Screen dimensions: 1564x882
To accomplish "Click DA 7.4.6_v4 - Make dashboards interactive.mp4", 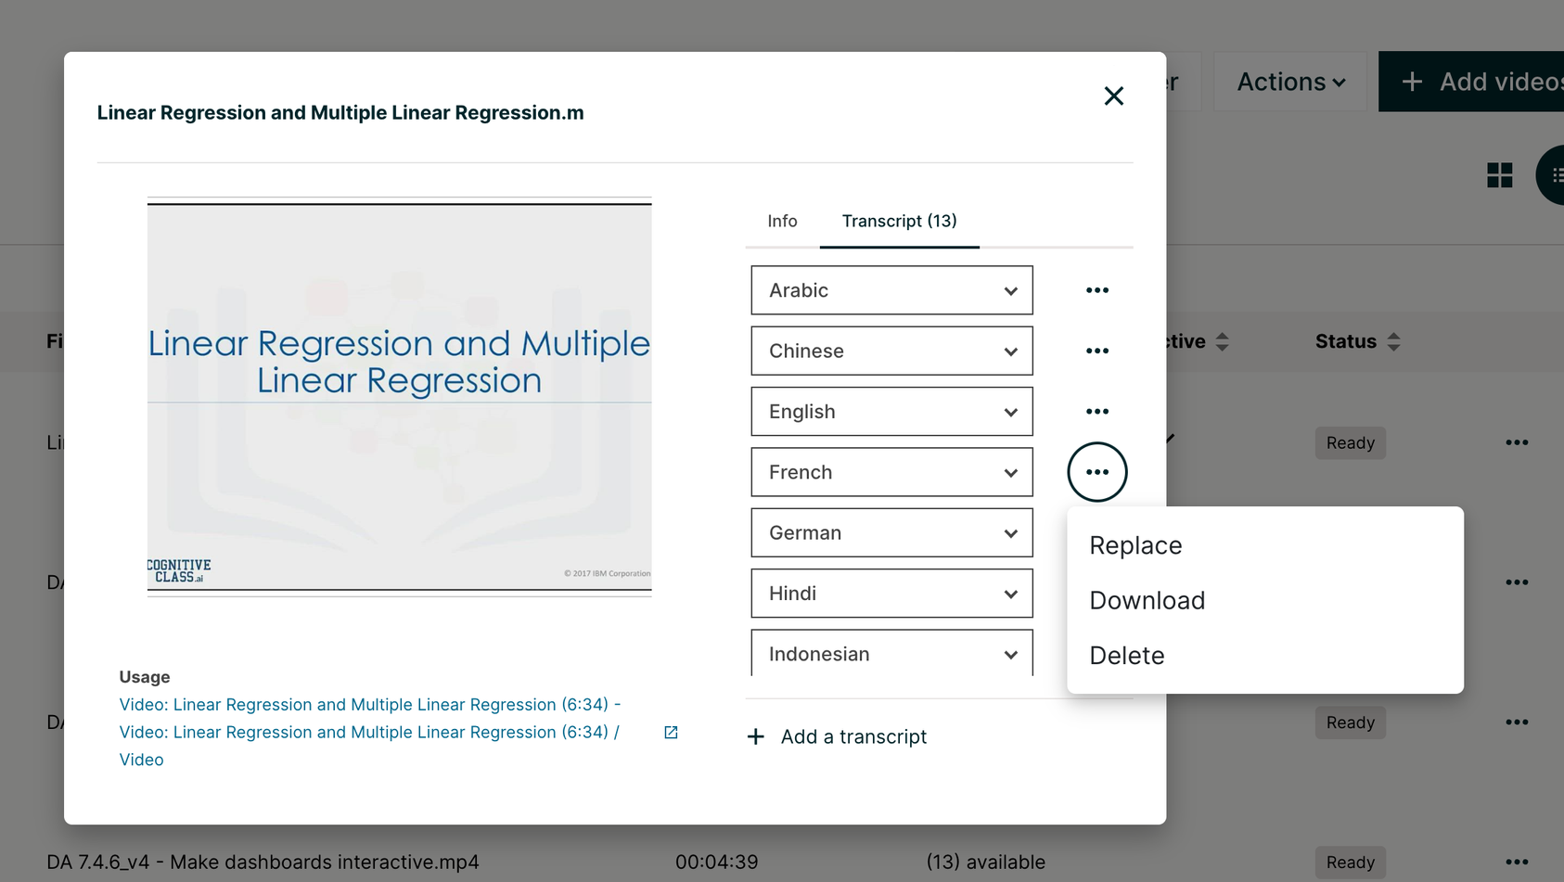I will (x=263, y=862).
